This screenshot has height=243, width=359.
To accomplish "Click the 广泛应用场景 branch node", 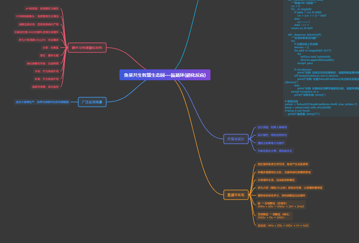I will coord(92,102).
